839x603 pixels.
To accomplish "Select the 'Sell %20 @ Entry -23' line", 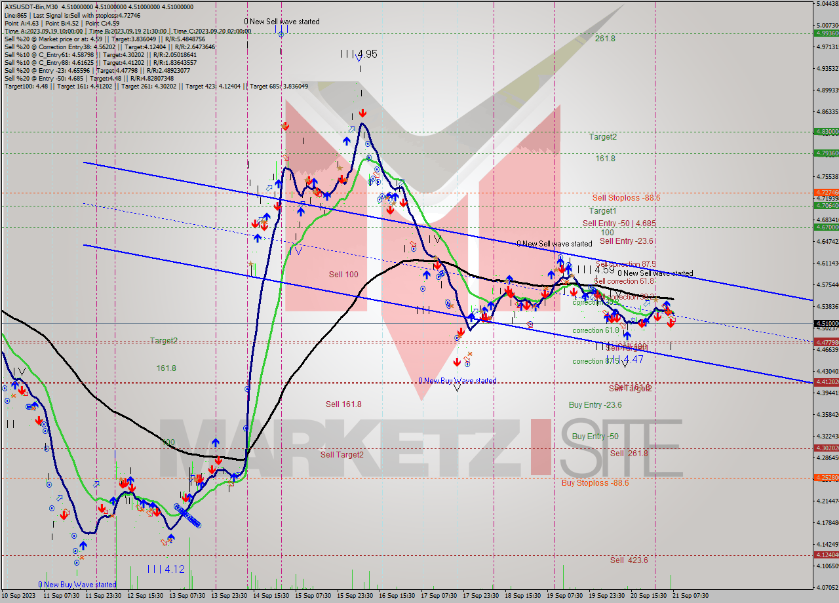I will click(x=97, y=70).
